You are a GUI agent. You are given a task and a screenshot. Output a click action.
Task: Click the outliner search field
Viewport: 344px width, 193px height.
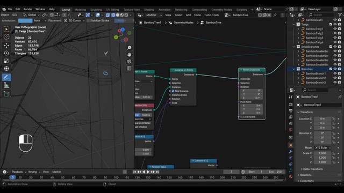(x=321, y=14)
